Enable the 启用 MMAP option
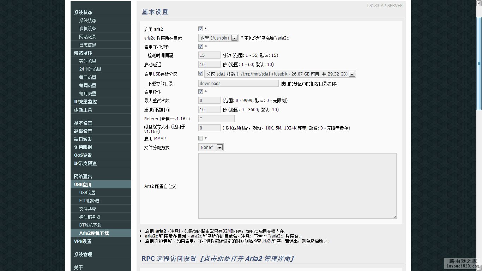The height and width of the screenshot is (271, 482). click(x=200, y=138)
